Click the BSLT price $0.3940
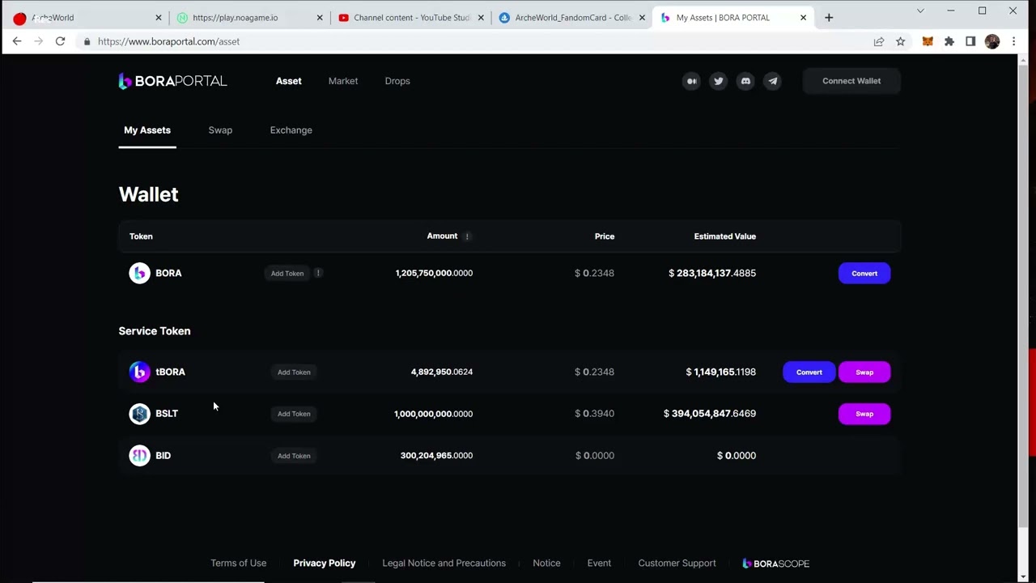The image size is (1036, 583). pos(594,414)
